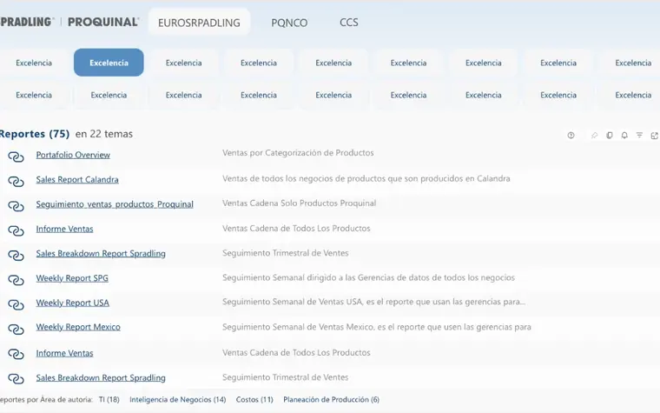Open the filter lines icon
This screenshot has height=413, width=660.
(639, 136)
